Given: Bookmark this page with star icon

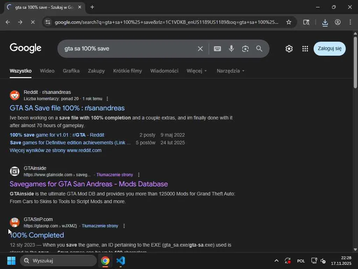Looking at the screenshot, I should [x=288, y=22].
